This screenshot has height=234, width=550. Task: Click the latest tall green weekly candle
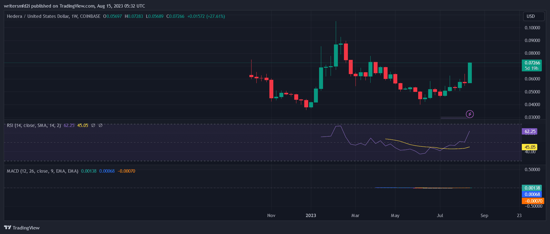point(470,73)
